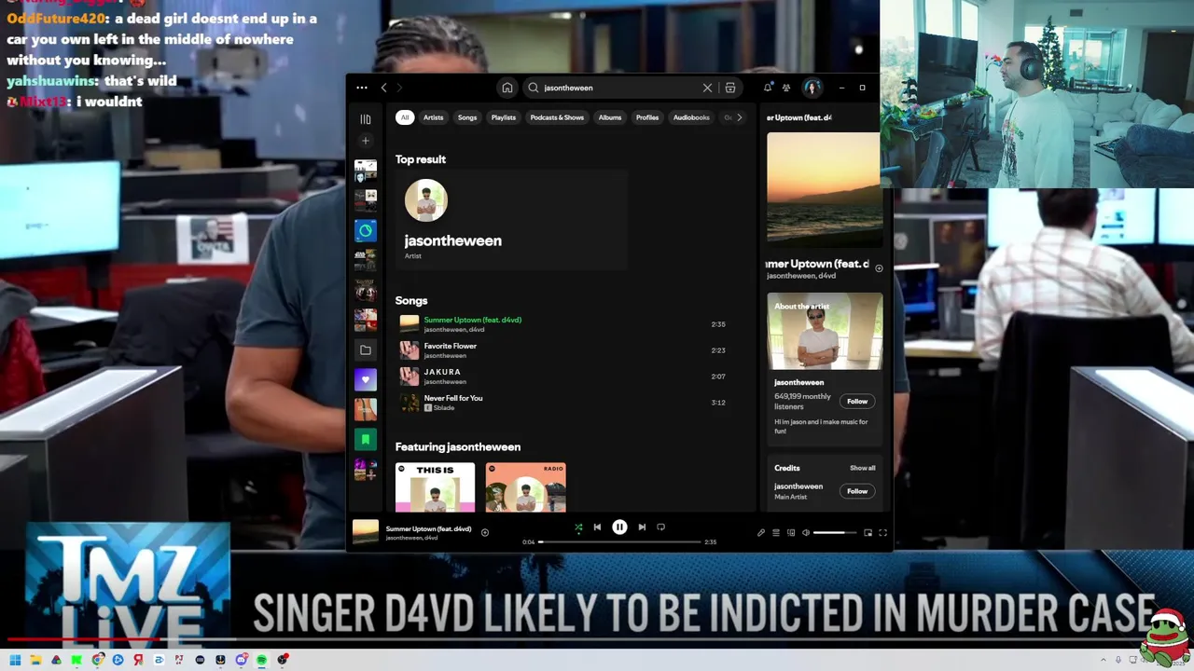
Task: Open Liked Songs heart playlist in sidebar
Action: [x=366, y=379]
